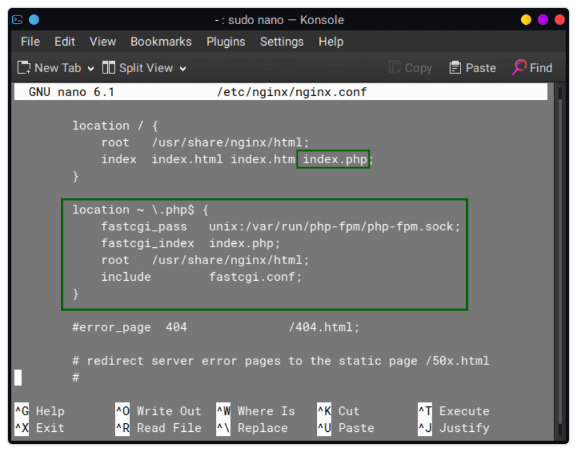Click the 'index.html' text
The width and height of the screenshot is (577, 452).
coord(187,159)
